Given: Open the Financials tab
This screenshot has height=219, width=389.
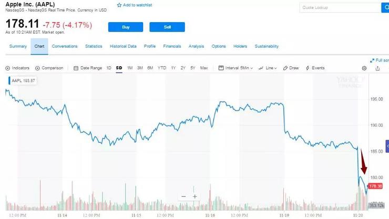Looking at the screenshot, I should [x=172, y=46].
